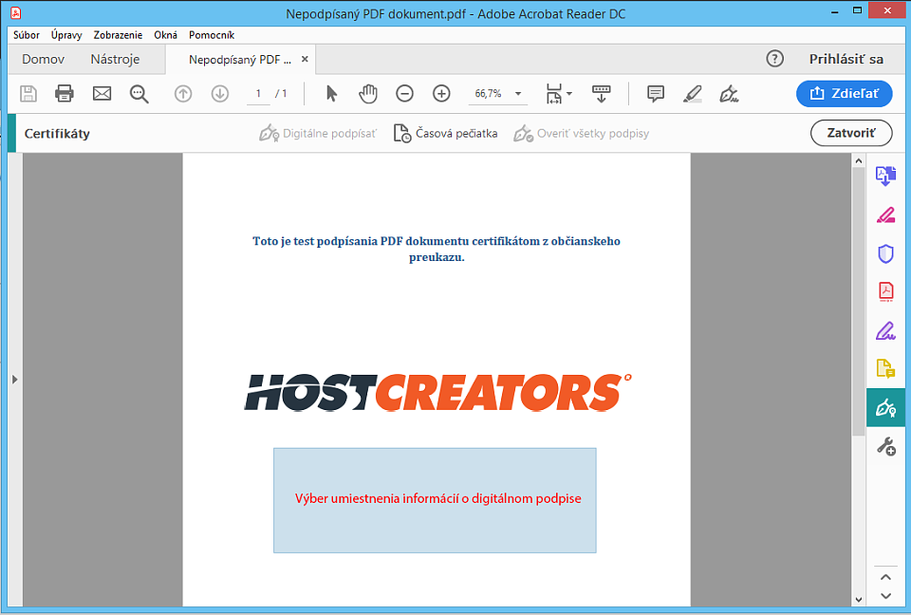Open the yellow Comment sidebar tool

[x=885, y=368]
